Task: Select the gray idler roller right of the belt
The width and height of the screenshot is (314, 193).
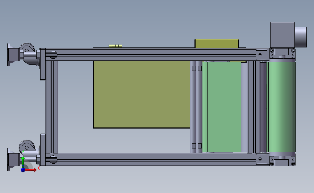Action: click(x=244, y=107)
